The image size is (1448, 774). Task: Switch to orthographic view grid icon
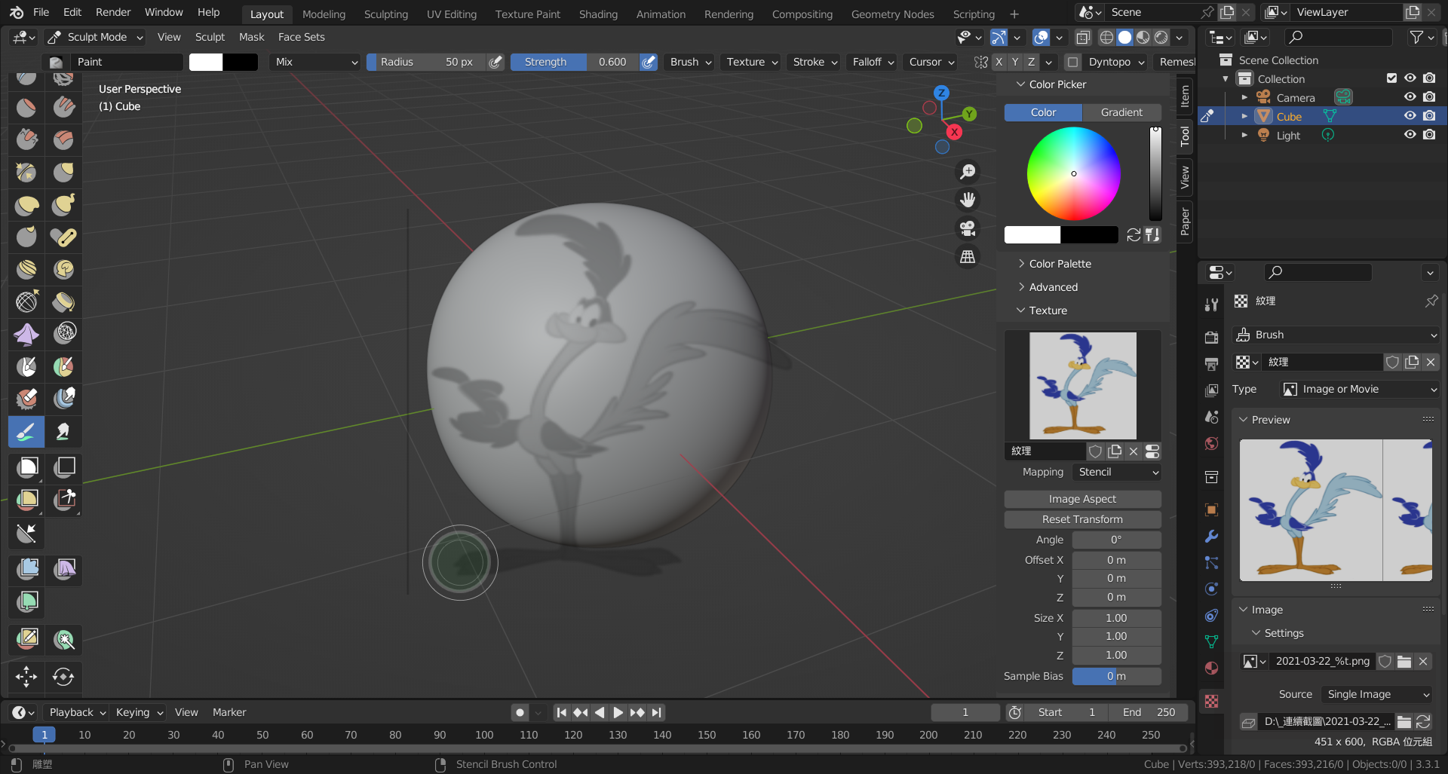[x=968, y=257]
